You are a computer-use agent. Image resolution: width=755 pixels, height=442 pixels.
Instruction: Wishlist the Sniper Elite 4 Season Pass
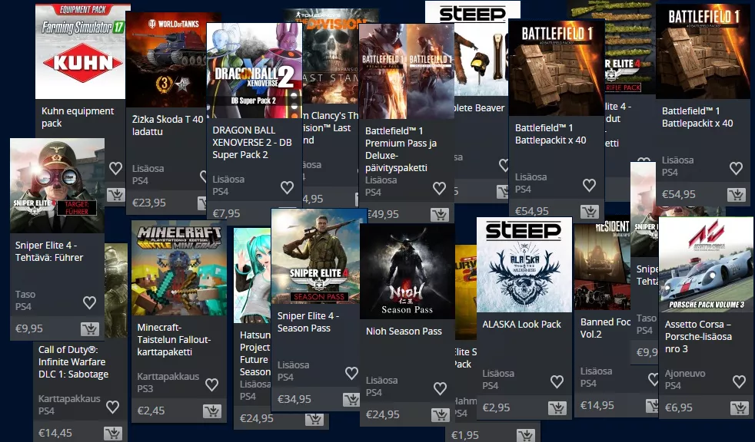pyautogui.click(x=351, y=373)
